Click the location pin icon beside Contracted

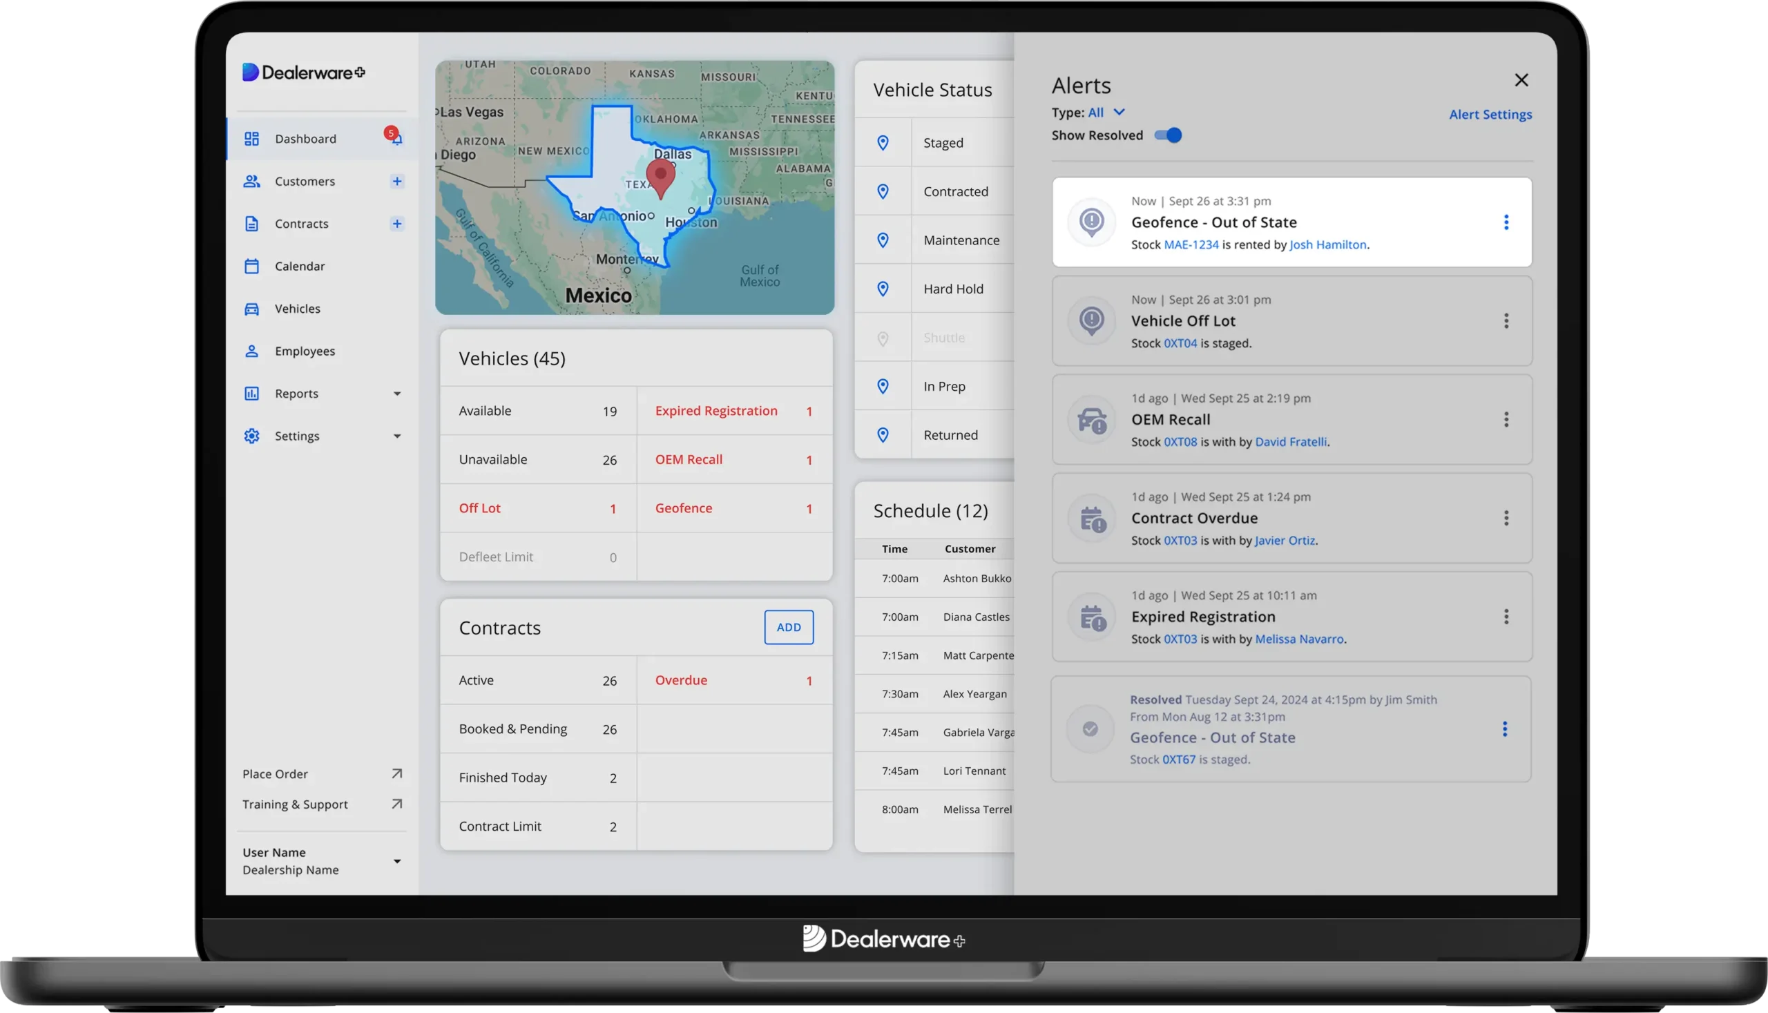(x=883, y=191)
